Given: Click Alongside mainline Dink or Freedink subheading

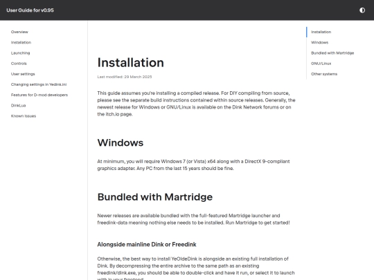Looking at the screenshot, I should tap(147, 244).
